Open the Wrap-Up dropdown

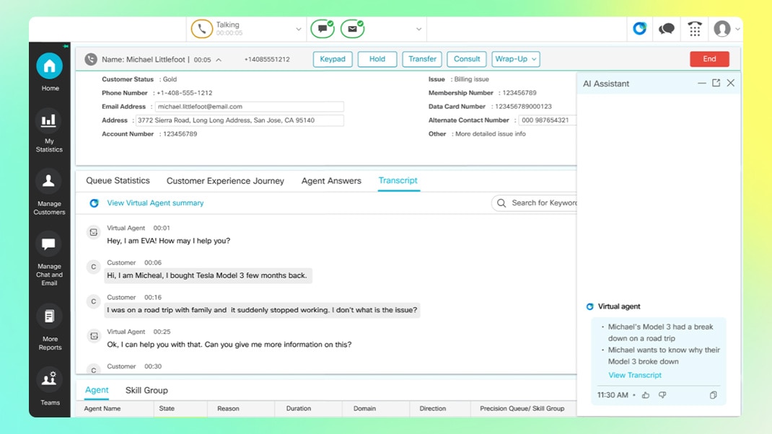[515, 59]
